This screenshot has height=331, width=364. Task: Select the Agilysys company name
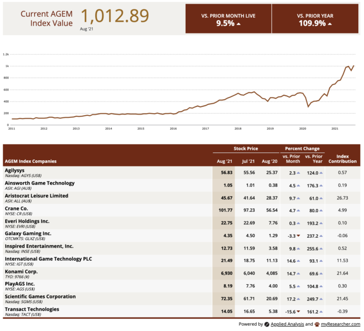[15, 170]
